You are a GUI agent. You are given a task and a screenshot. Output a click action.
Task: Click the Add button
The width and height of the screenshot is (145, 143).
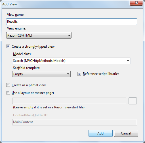point(100,133)
